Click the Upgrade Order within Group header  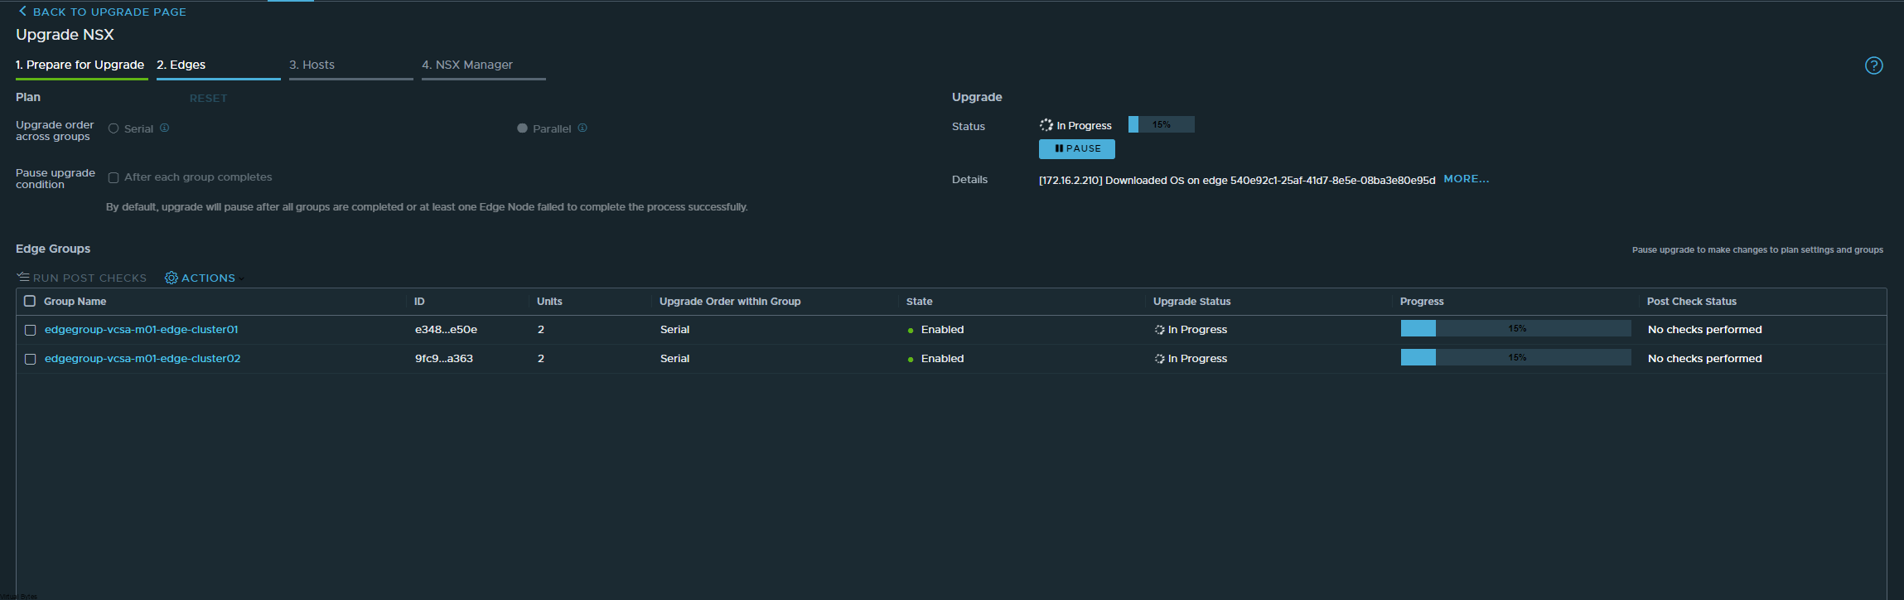730,302
